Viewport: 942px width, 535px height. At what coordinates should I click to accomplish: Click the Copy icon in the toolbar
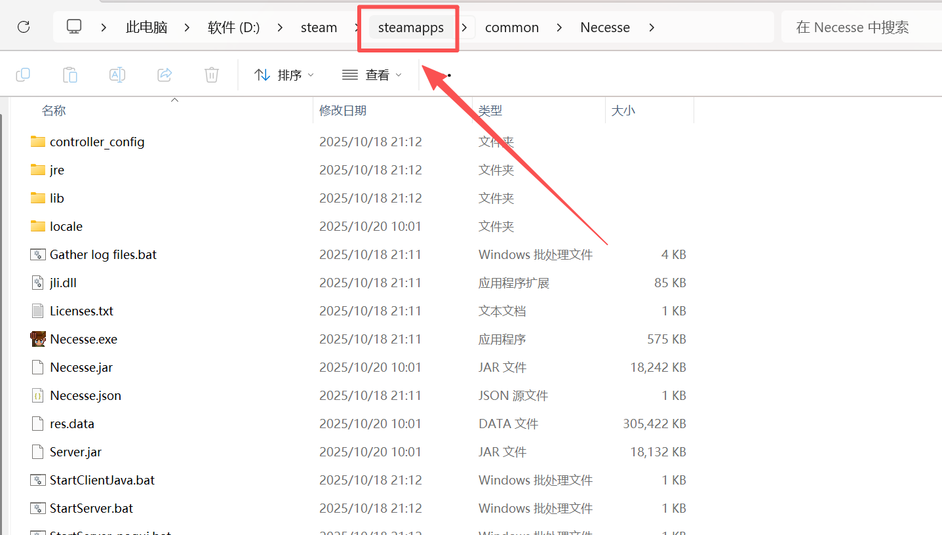23,75
